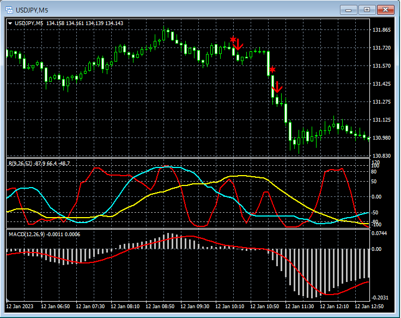Image resolution: width=401 pixels, height=318 pixels.
Task: Click the 131.125 price scale label
Action: coord(381,119)
